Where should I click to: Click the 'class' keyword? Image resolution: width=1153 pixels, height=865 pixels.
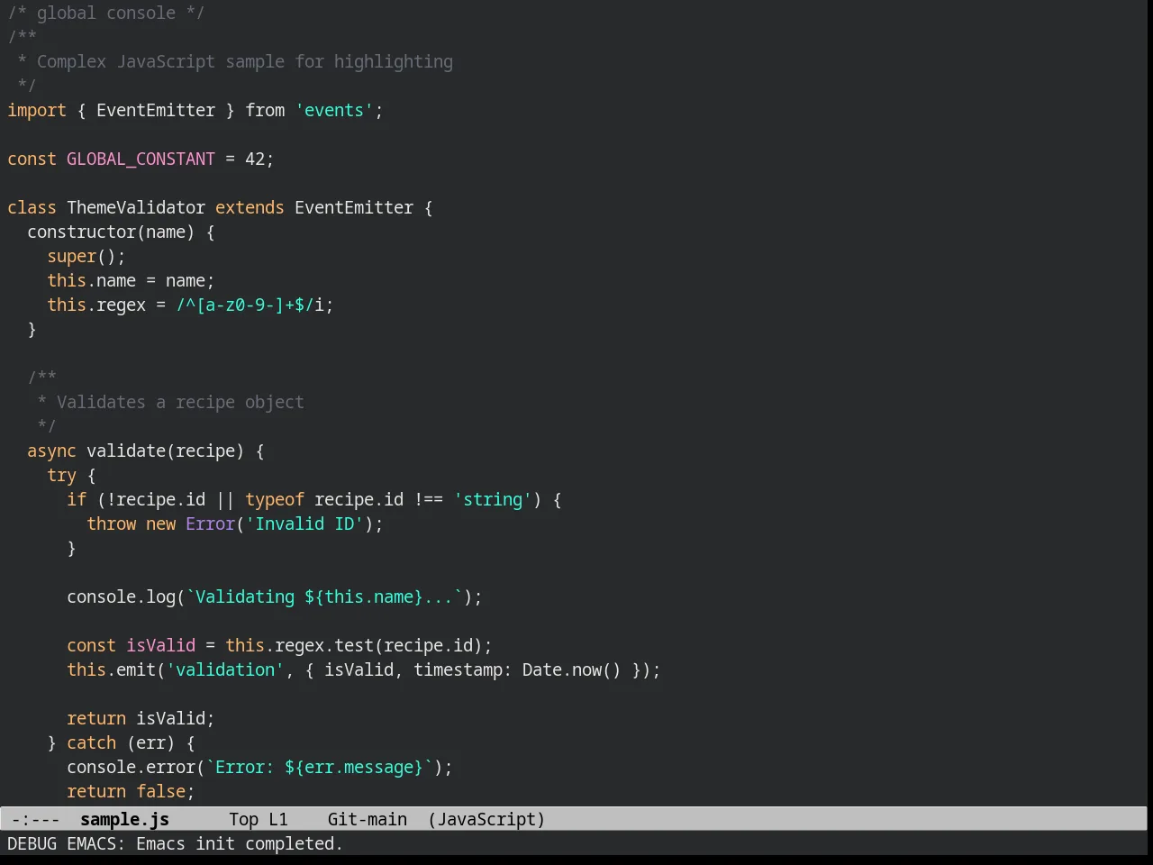pyautogui.click(x=32, y=207)
